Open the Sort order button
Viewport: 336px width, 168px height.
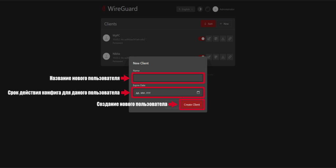208,24
